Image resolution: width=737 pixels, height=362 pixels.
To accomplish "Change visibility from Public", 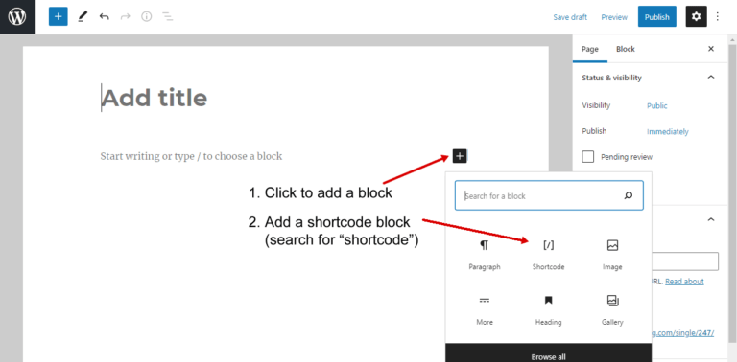I will click(x=657, y=106).
